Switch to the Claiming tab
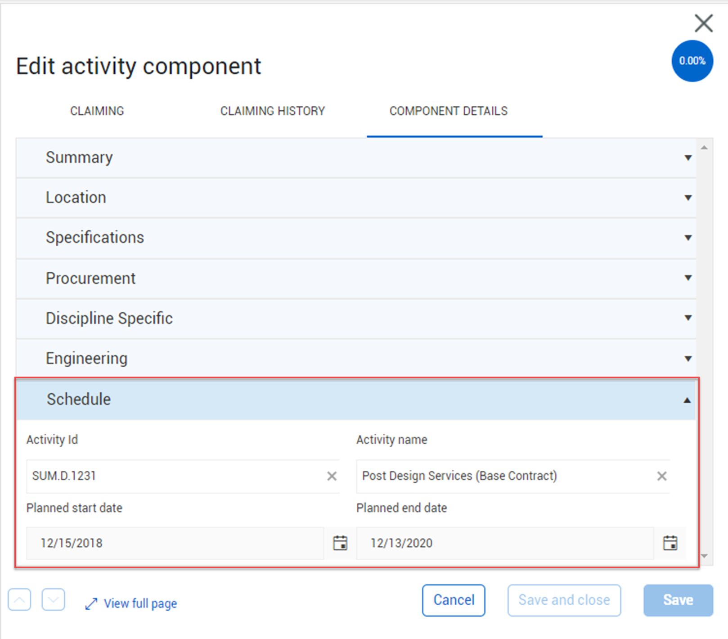 (x=97, y=111)
